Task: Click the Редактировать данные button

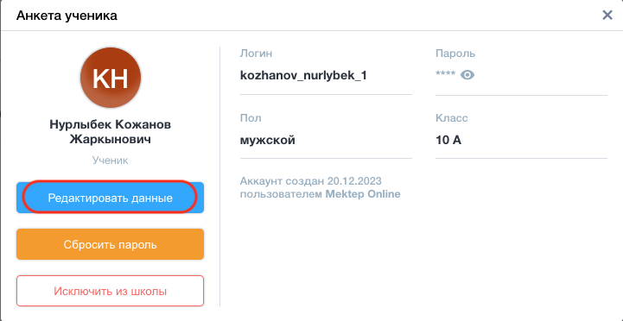Action: 110,198
